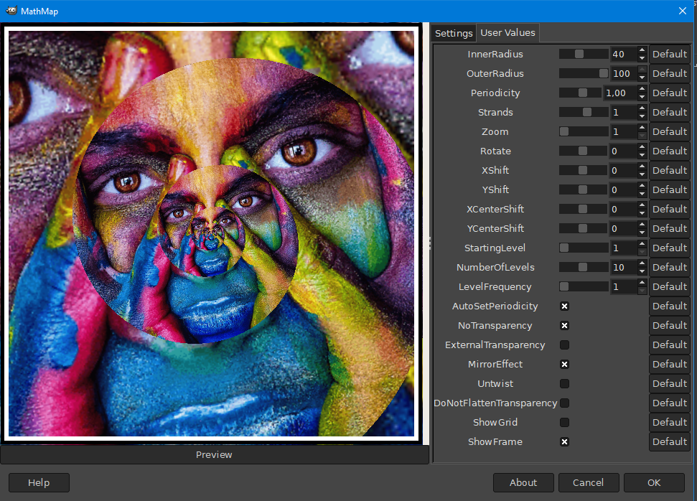Click the MathMap GIMP icon in title bar

pyautogui.click(x=11, y=11)
